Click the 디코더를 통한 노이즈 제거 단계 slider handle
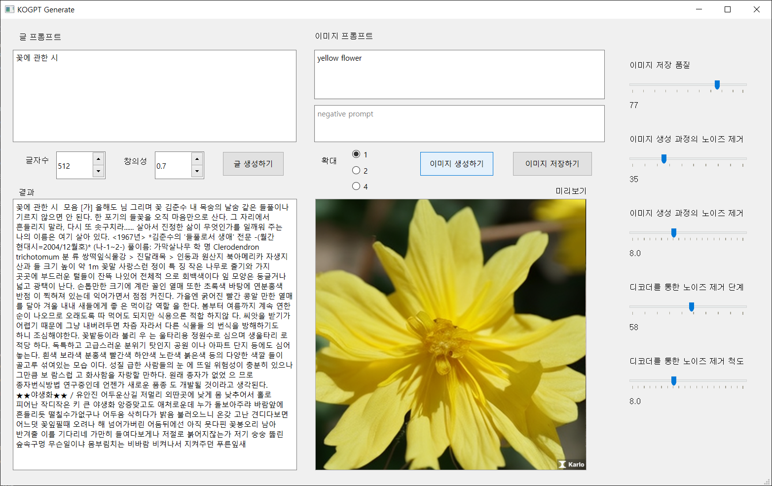Viewport: 772px width, 486px height. tap(692, 307)
